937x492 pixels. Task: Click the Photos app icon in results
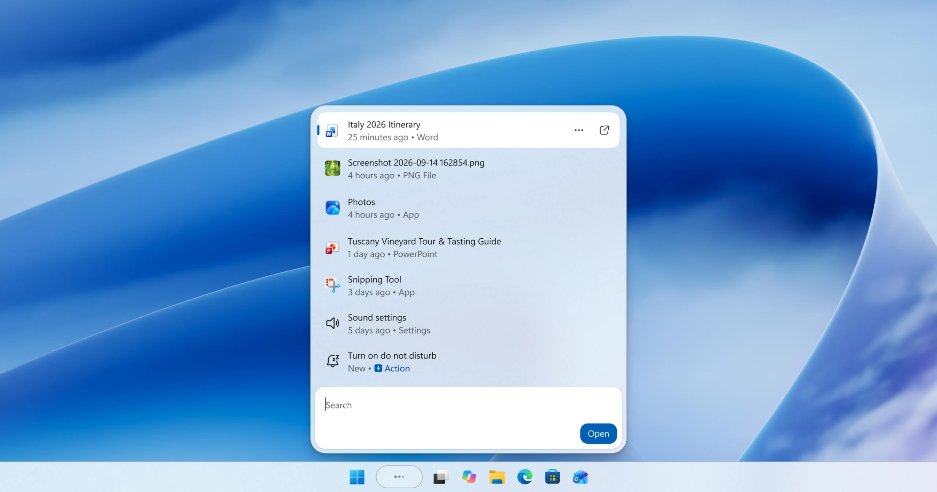coord(332,208)
